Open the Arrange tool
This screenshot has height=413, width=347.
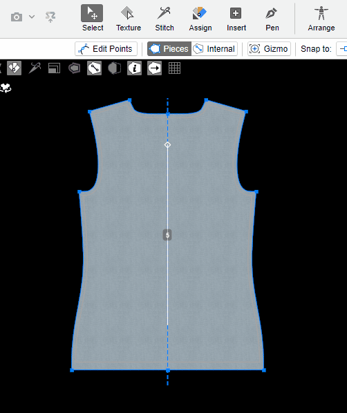(x=321, y=19)
